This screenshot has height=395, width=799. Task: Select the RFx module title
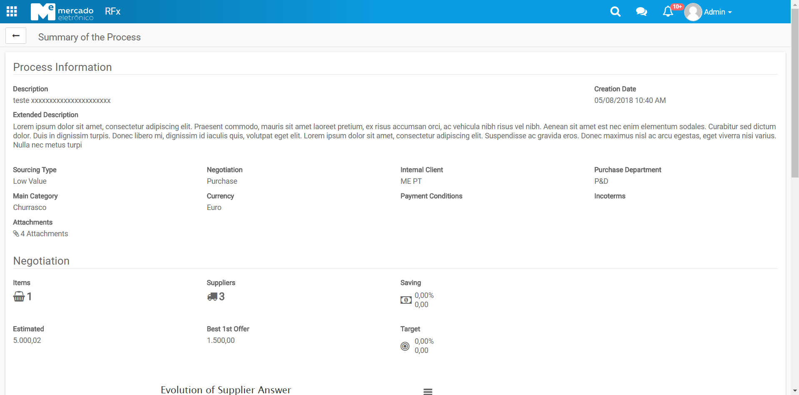click(112, 12)
